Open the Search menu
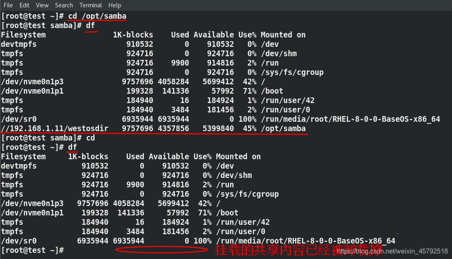The height and width of the screenshot is (259, 452). pos(64,5)
